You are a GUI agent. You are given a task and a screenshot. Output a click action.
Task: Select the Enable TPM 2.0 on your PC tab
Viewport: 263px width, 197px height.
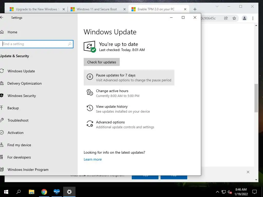[156, 9]
